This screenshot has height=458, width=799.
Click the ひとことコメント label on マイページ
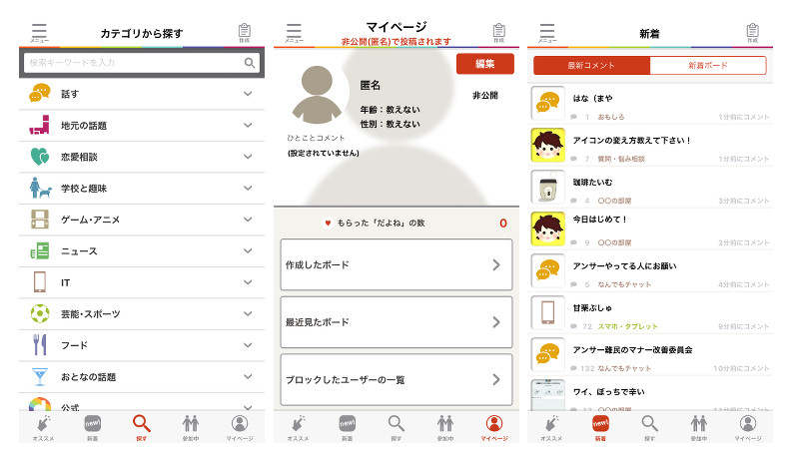pos(316,138)
